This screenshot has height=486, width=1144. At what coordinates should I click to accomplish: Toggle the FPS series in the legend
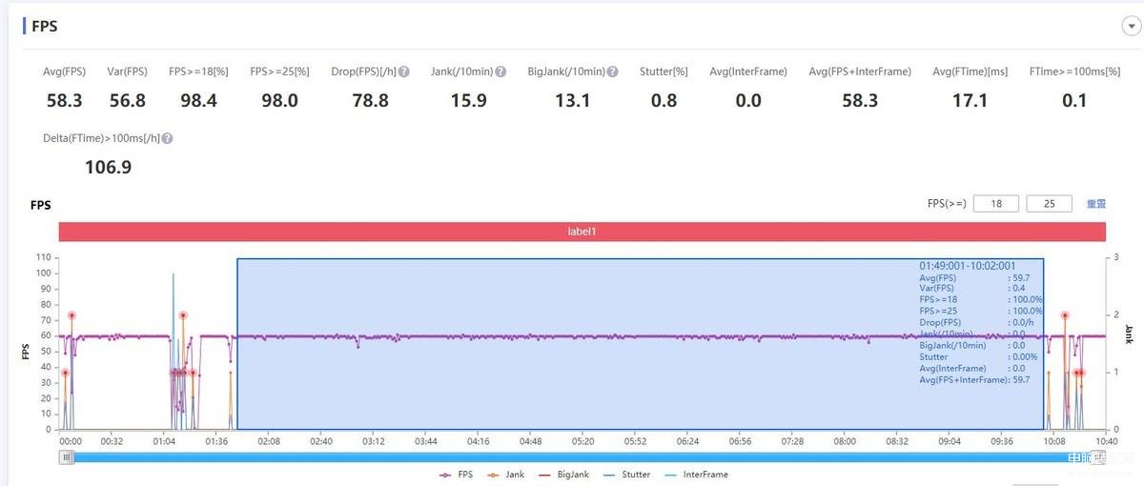[455, 474]
